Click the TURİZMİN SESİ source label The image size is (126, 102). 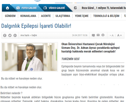tap(71, 59)
